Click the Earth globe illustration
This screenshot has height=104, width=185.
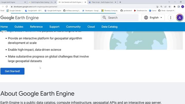point(138,40)
